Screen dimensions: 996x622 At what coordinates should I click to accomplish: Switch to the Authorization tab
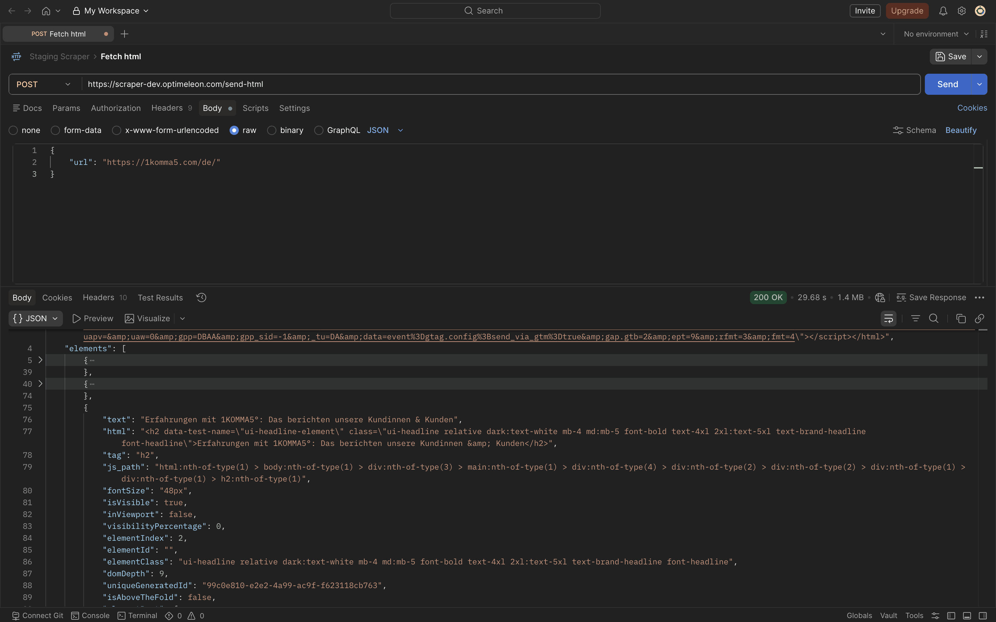tap(116, 108)
